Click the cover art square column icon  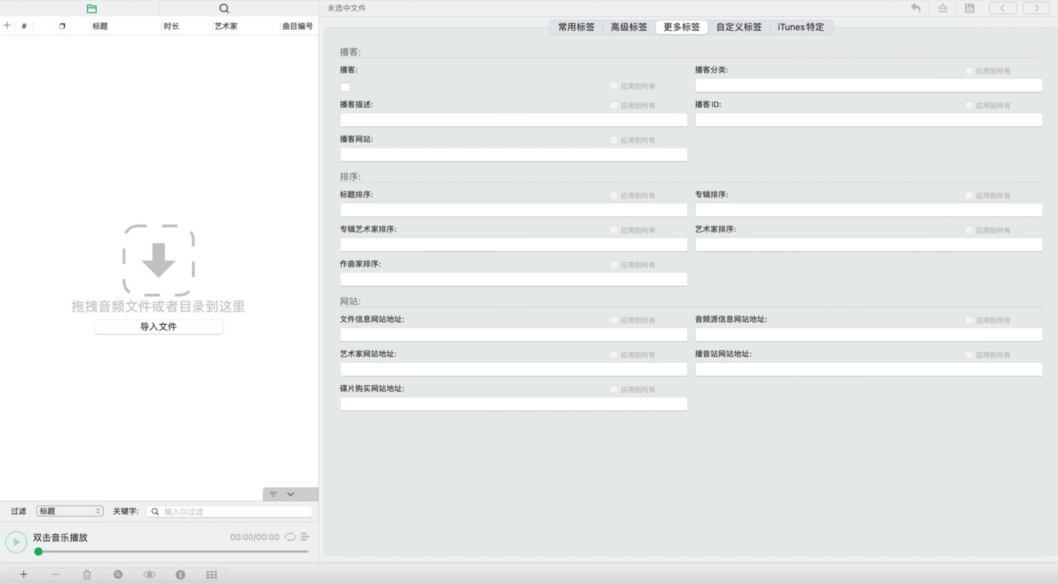click(x=62, y=26)
